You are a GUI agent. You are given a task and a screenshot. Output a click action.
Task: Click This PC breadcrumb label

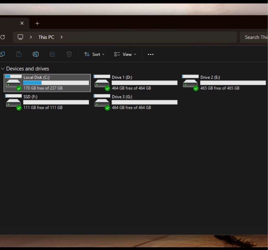[46, 37]
